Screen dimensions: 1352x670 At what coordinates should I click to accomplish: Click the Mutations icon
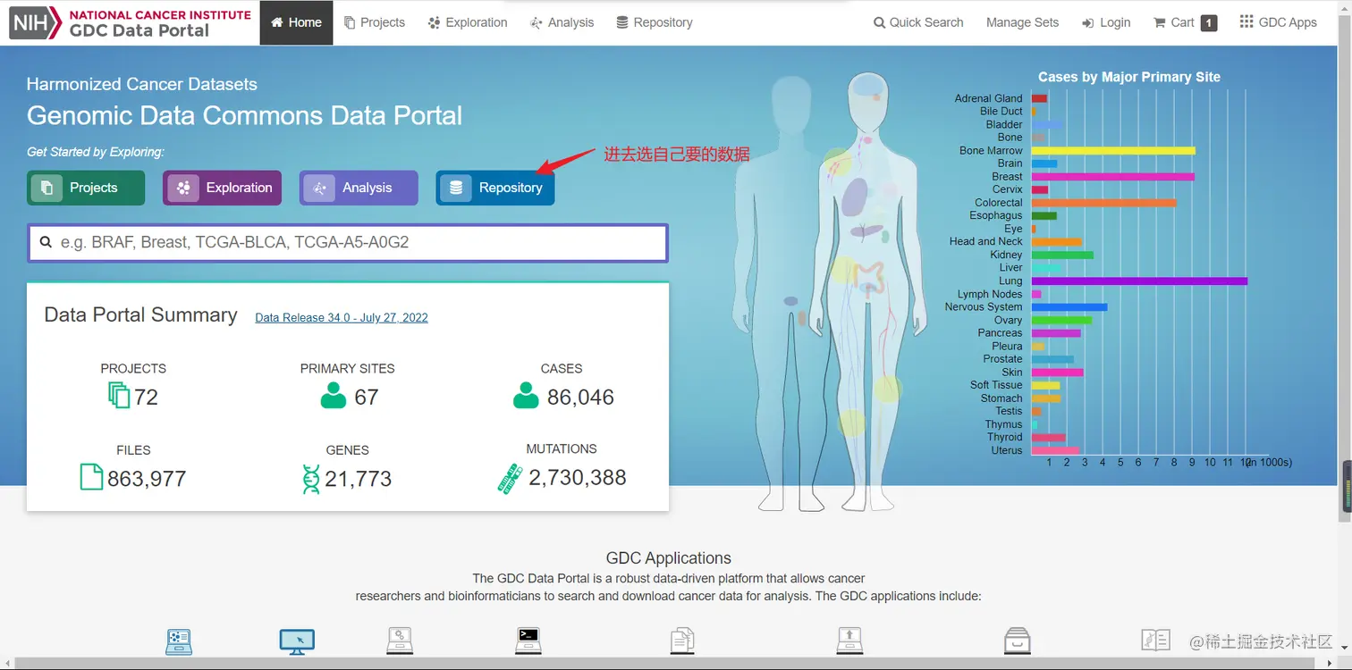[510, 479]
